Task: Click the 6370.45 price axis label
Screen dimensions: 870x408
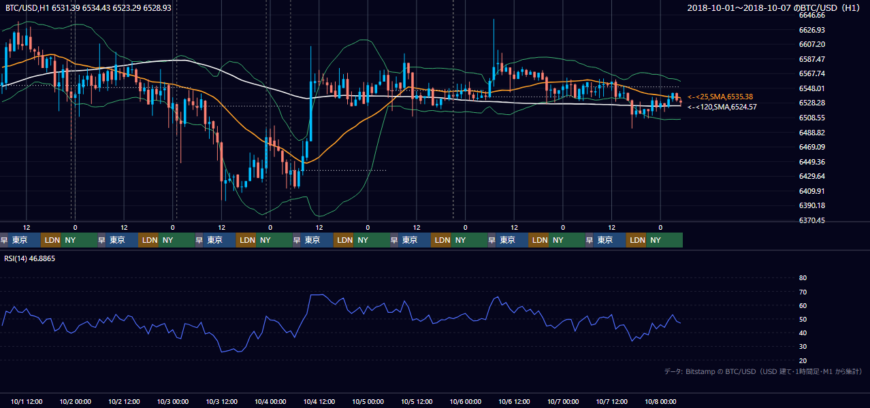Action: click(811, 220)
